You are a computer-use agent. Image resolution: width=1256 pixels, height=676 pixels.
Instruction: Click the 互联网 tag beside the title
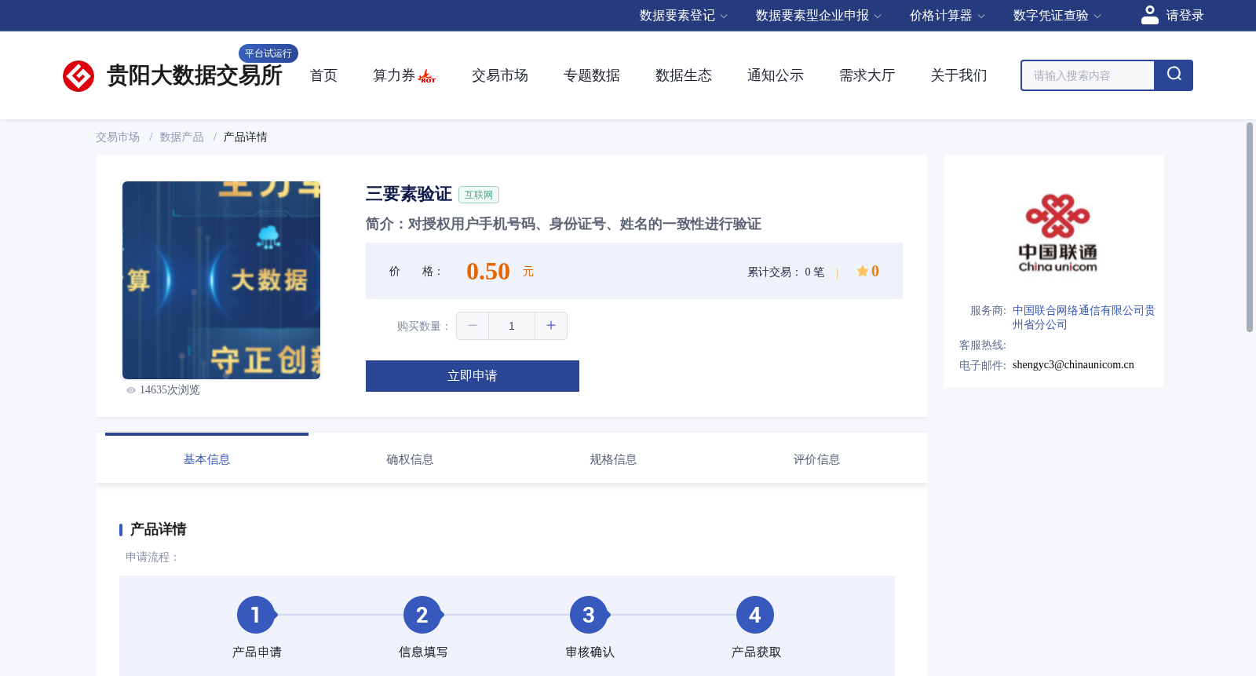click(x=479, y=195)
